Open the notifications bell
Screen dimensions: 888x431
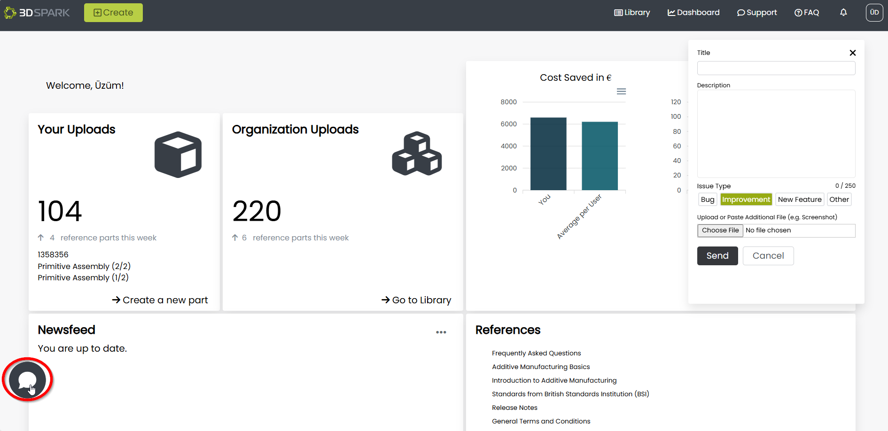tap(843, 13)
